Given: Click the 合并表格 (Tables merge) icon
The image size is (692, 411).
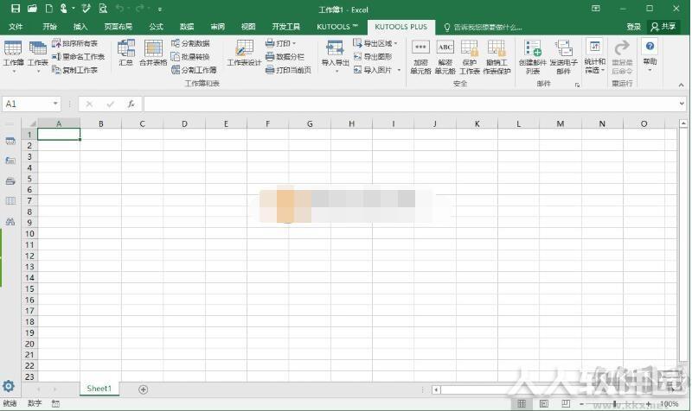Looking at the screenshot, I should coord(153,53).
